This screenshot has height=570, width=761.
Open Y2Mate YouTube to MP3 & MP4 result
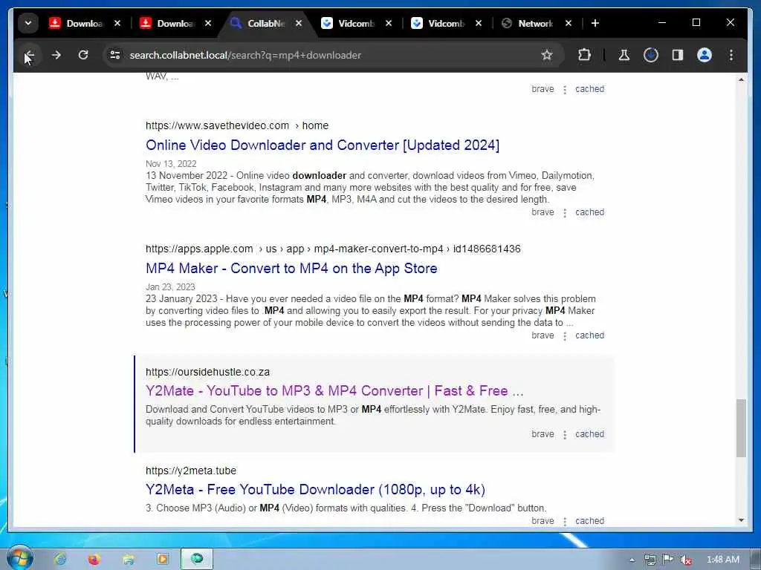coord(334,390)
